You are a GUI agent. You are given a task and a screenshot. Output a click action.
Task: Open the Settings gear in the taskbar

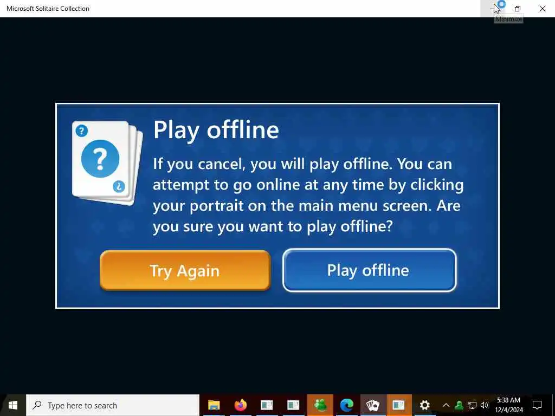click(424, 405)
